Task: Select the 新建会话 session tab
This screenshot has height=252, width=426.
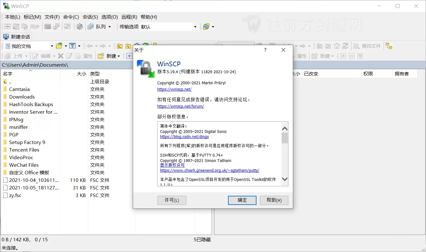Action: click(x=17, y=37)
